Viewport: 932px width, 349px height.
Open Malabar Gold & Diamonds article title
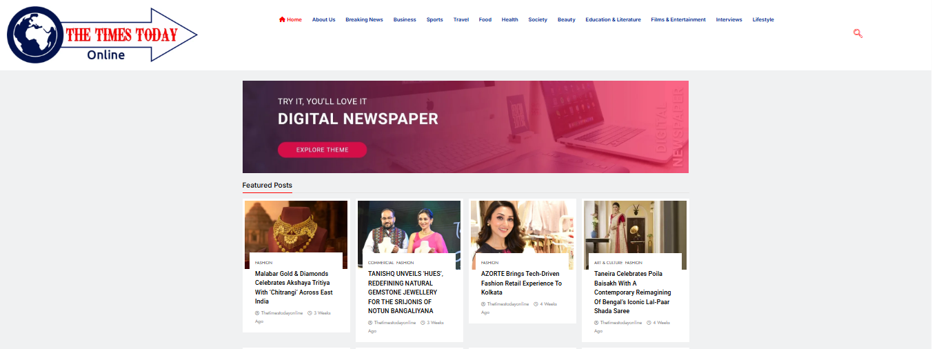point(294,288)
